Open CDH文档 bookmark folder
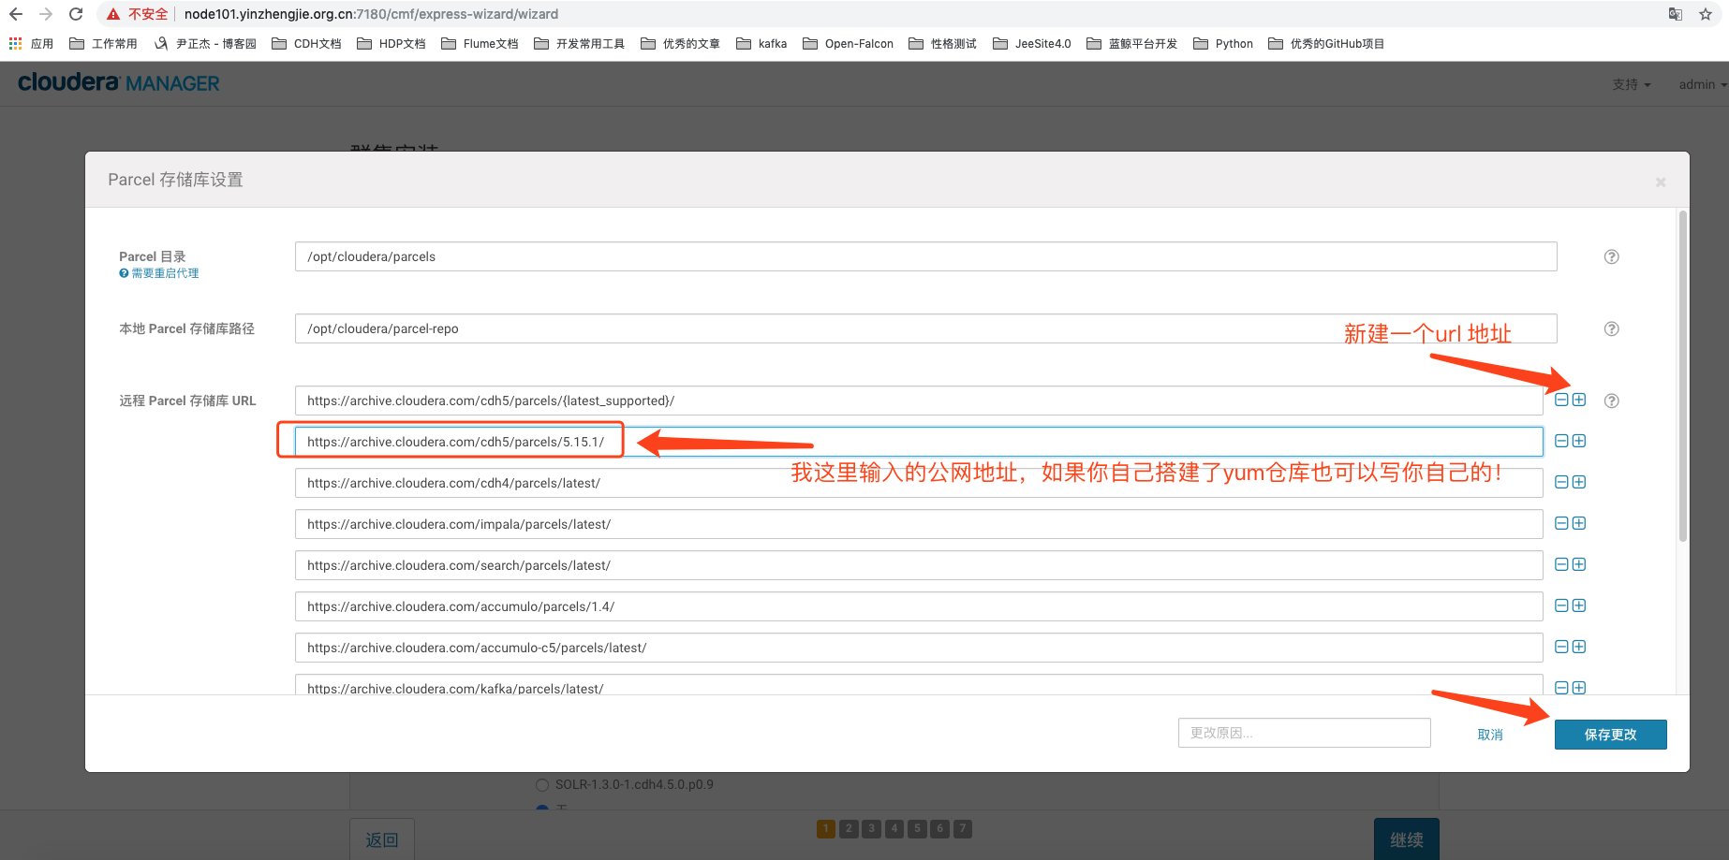 coord(306,43)
